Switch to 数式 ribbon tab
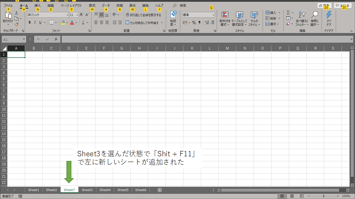Screen dimensions: 355x199 tap(92, 5)
